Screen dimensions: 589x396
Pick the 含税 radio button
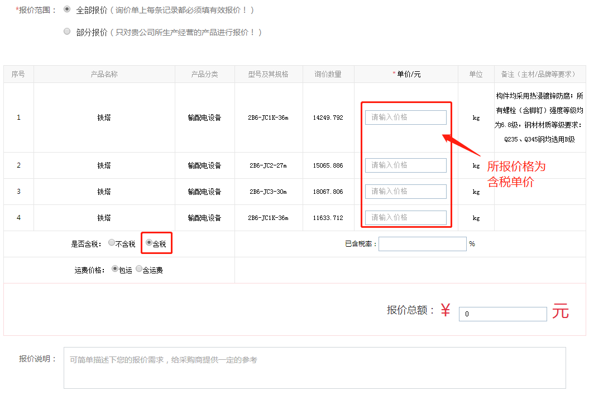click(x=149, y=243)
